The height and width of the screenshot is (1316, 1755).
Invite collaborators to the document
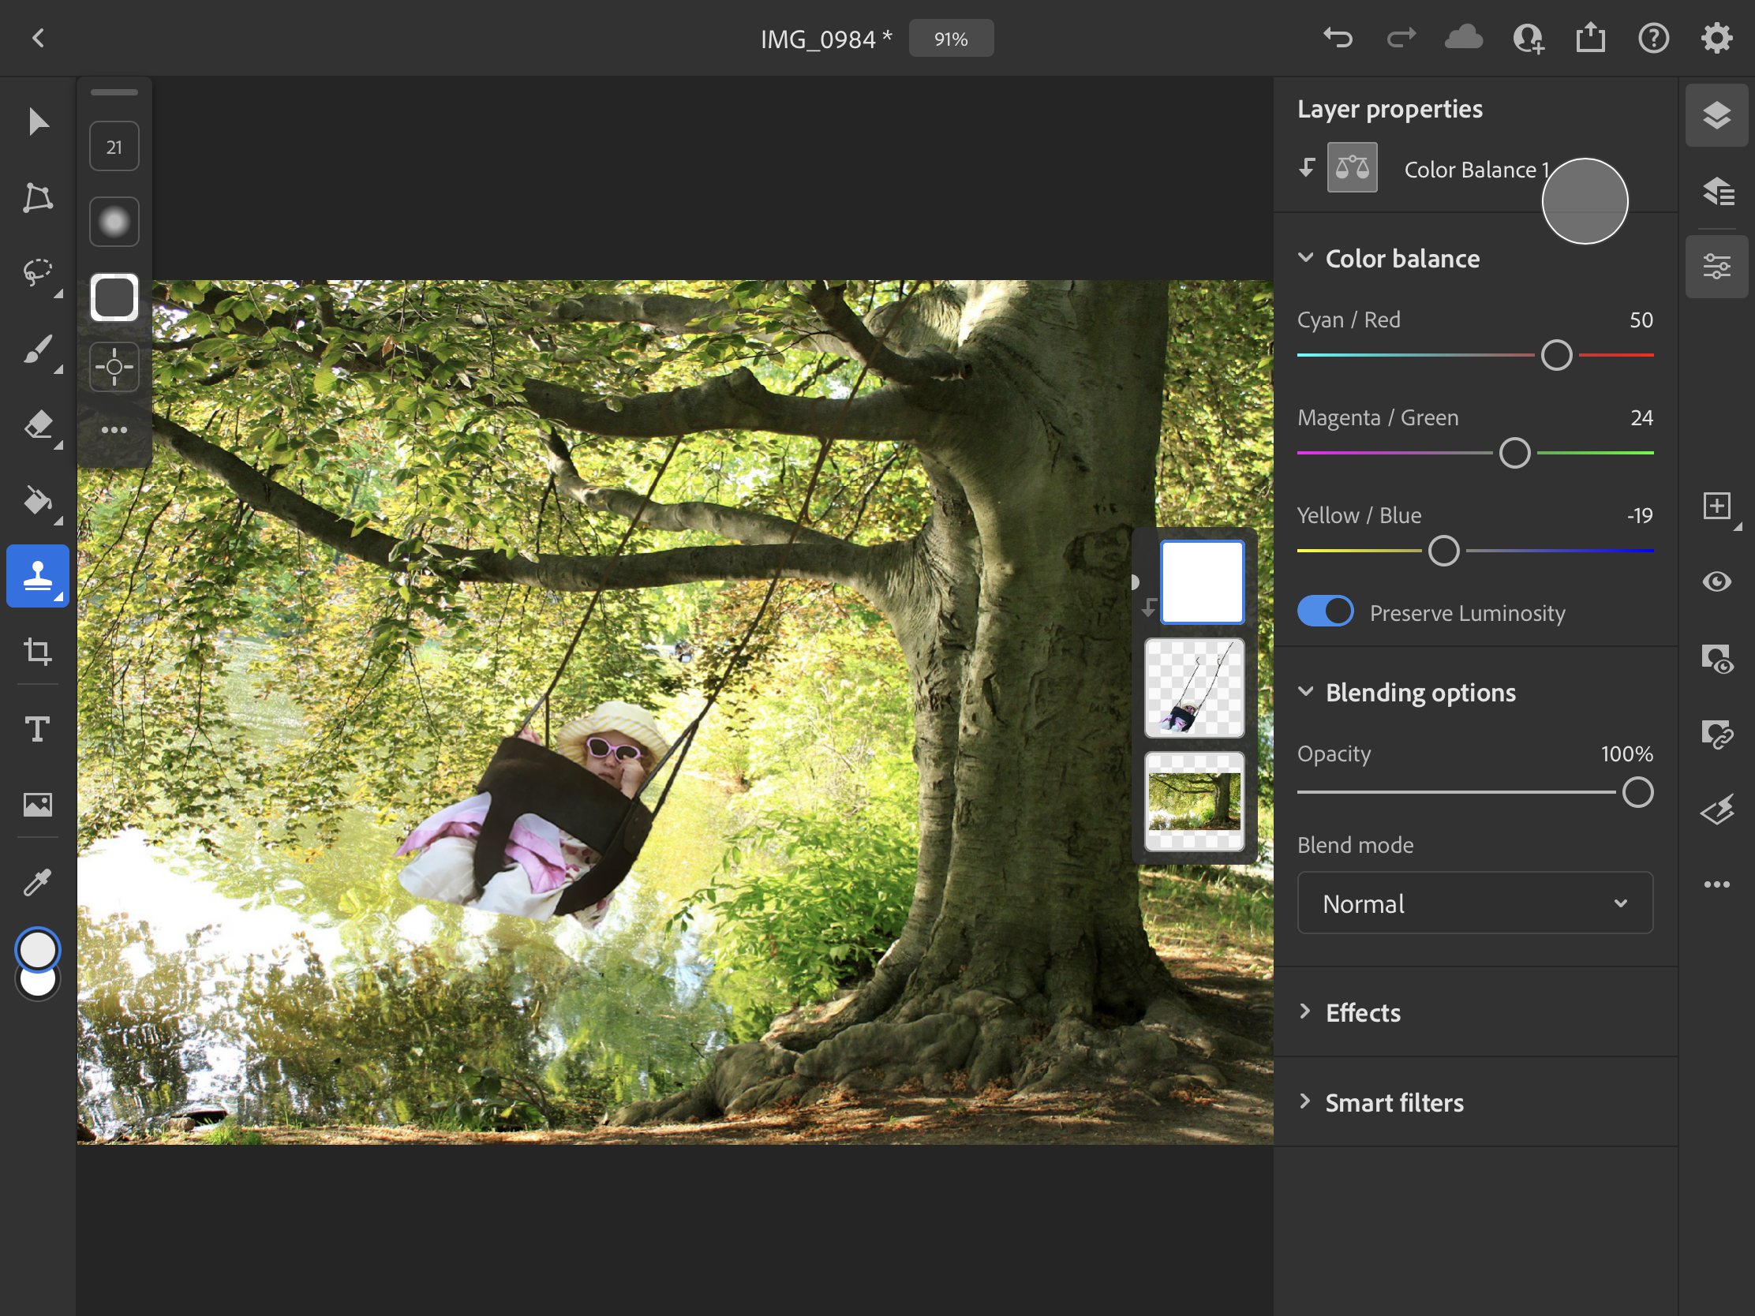click(1528, 38)
